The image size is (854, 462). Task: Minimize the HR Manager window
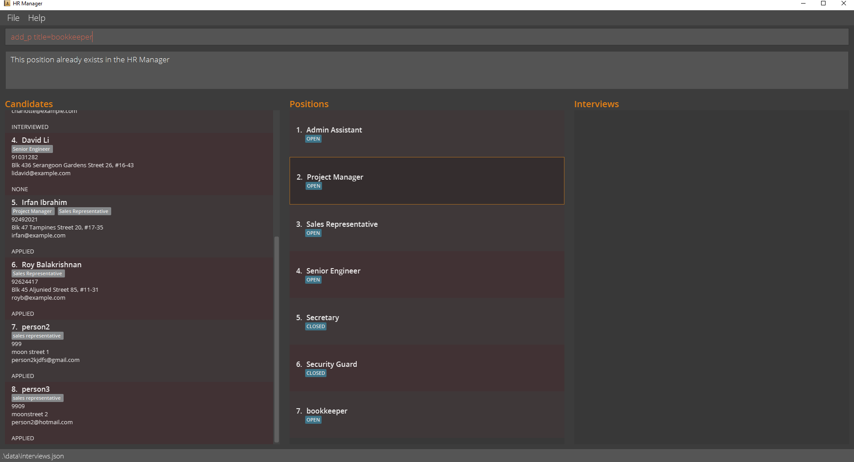pyautogui.click(x=803, y=4)
